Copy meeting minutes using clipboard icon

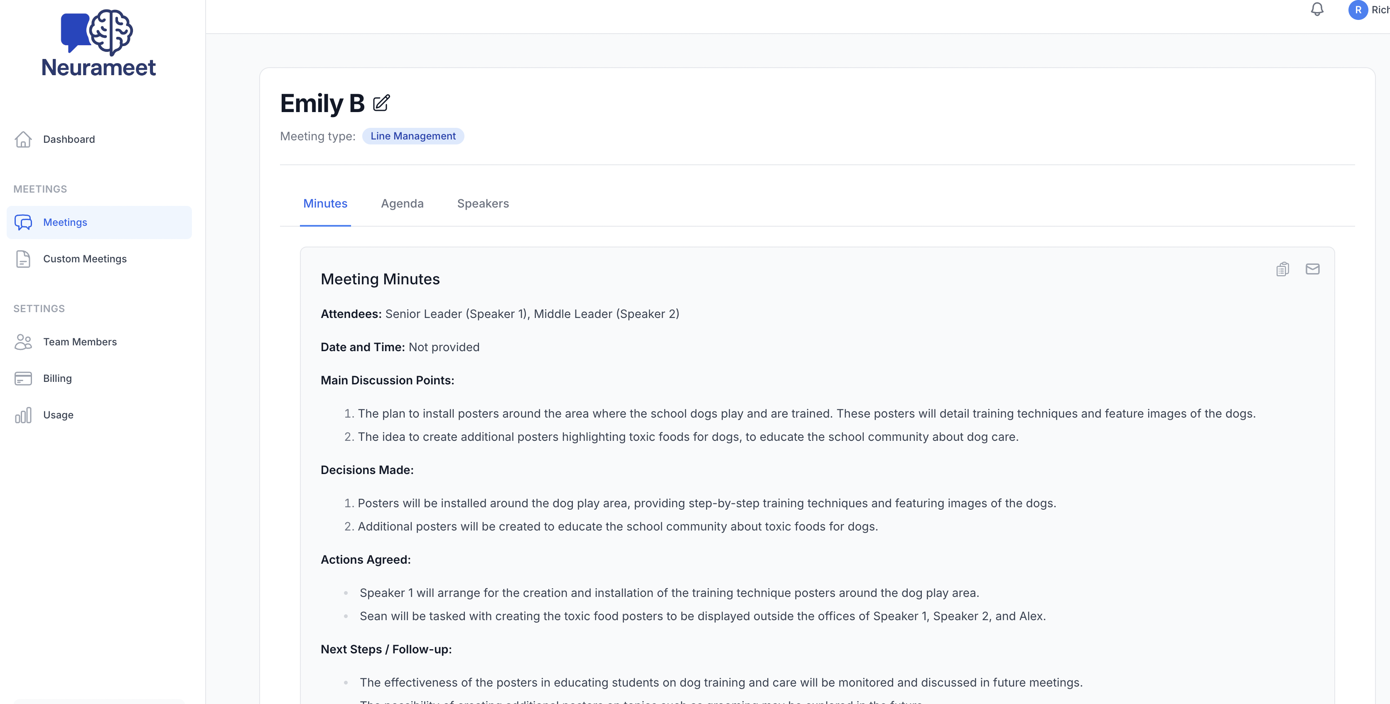click(1283, 269)
